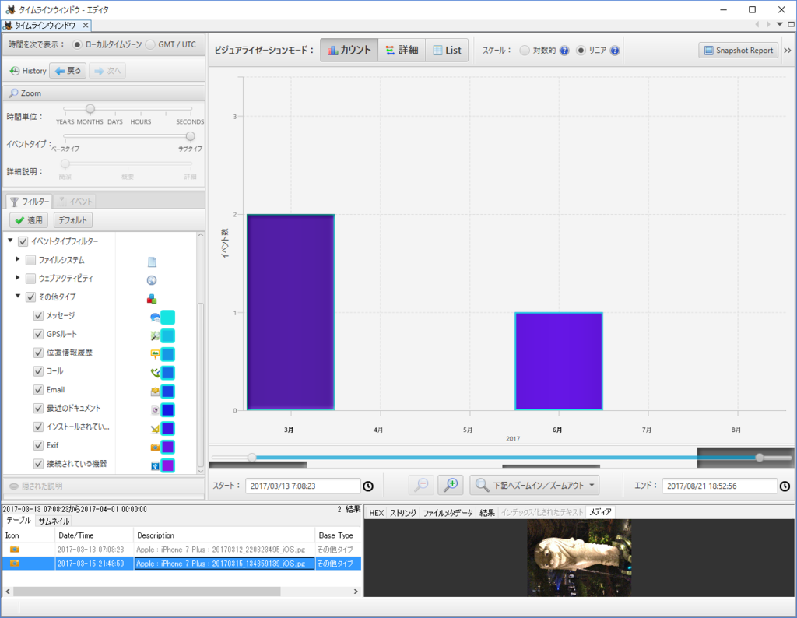Image resolution: width=797 pixels, height=618 pixels.
Task: Click the コール phone icon
Action: 155,373
